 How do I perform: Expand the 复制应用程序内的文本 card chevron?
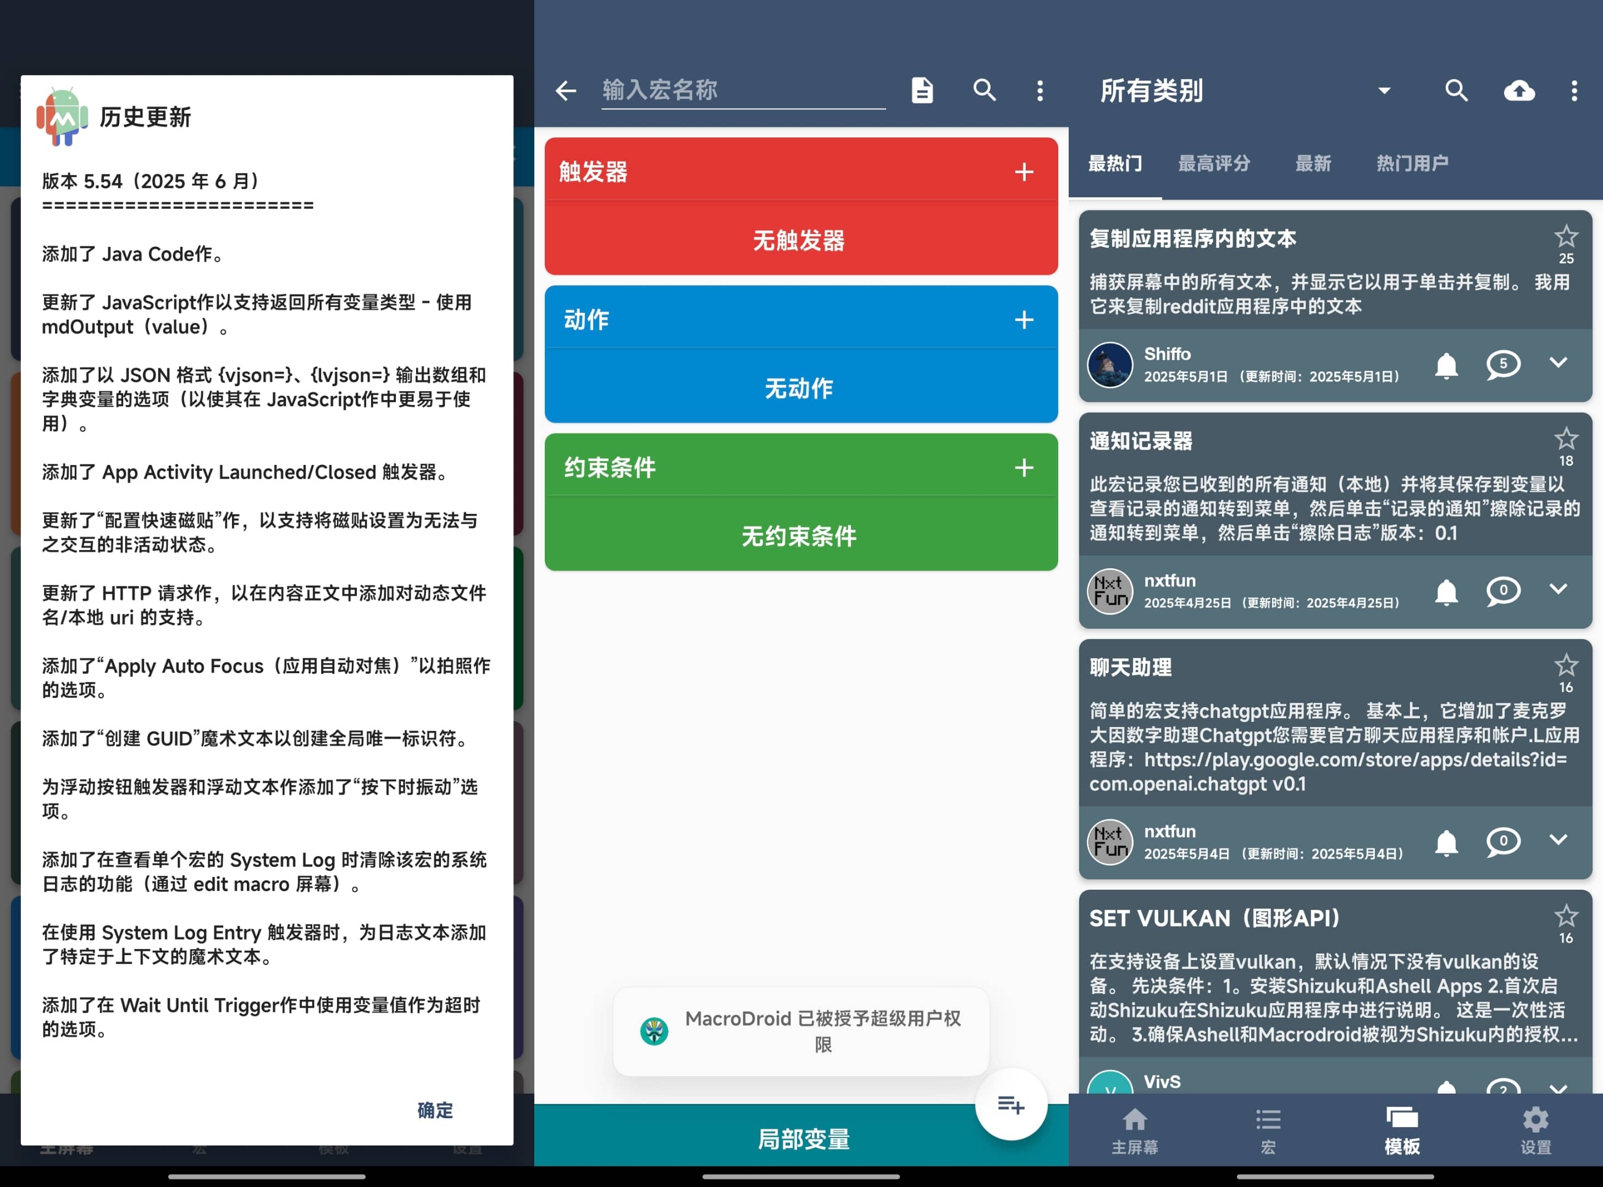coord(1558,362)
